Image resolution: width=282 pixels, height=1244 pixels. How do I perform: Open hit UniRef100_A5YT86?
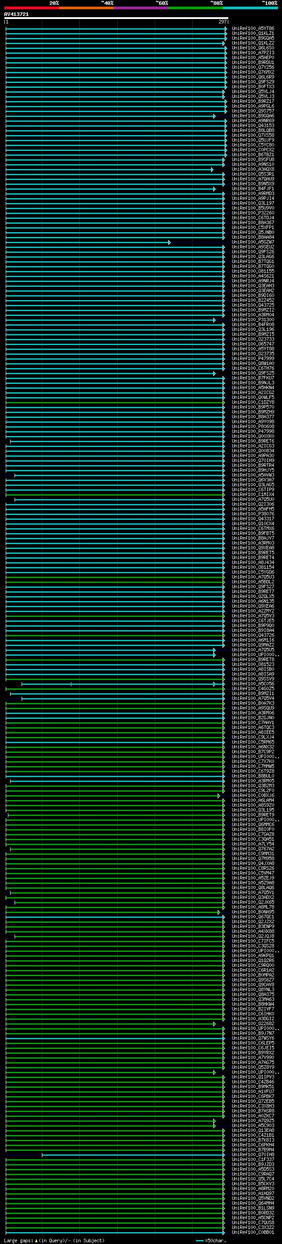pos(253,29)
